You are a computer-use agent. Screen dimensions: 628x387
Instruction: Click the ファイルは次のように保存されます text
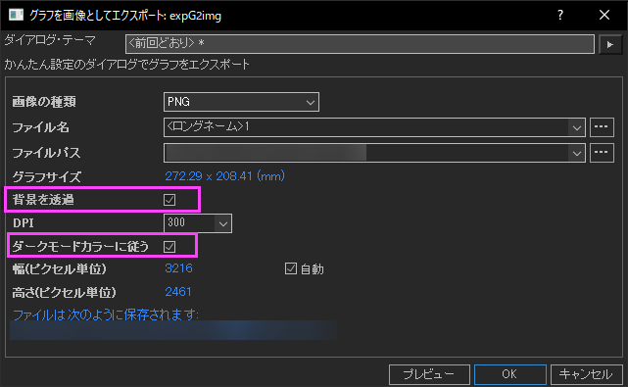point(106,314)
